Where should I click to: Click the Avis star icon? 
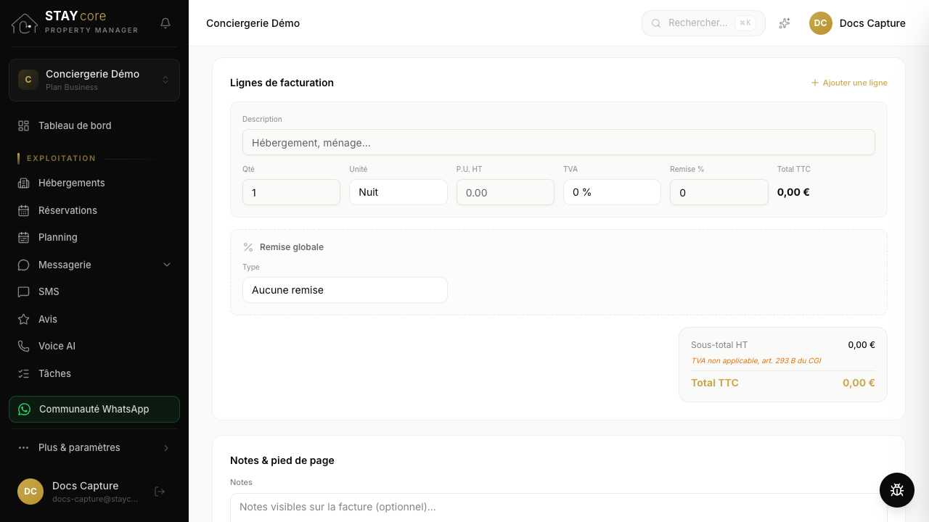[24, 319]
